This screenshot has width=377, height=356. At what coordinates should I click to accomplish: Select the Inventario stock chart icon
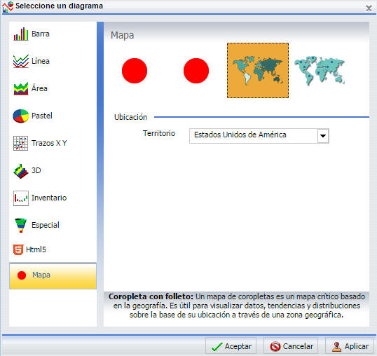pos(21,198)
